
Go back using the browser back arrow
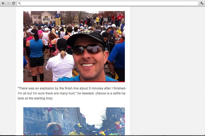pyautogui.click(x=3, y=3)
